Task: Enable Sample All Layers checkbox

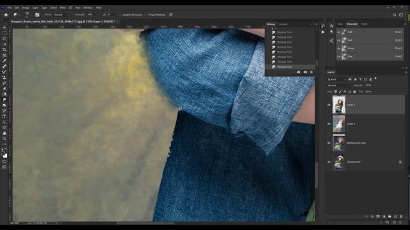Action: (120, 15)
